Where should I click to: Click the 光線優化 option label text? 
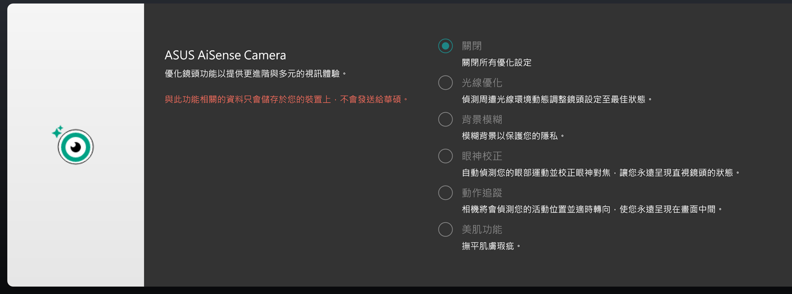pos(482,83)
